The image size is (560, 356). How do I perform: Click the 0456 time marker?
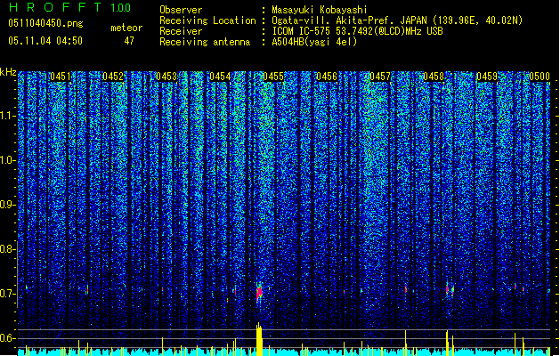tap(327, 77)
